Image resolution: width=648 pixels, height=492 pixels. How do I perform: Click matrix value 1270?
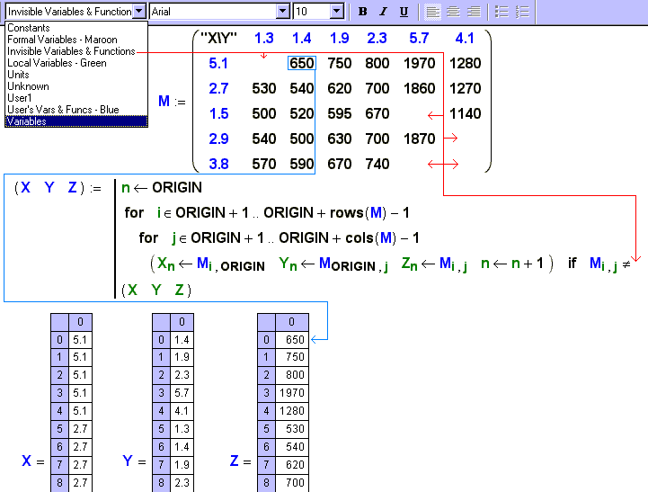[465, 88]
